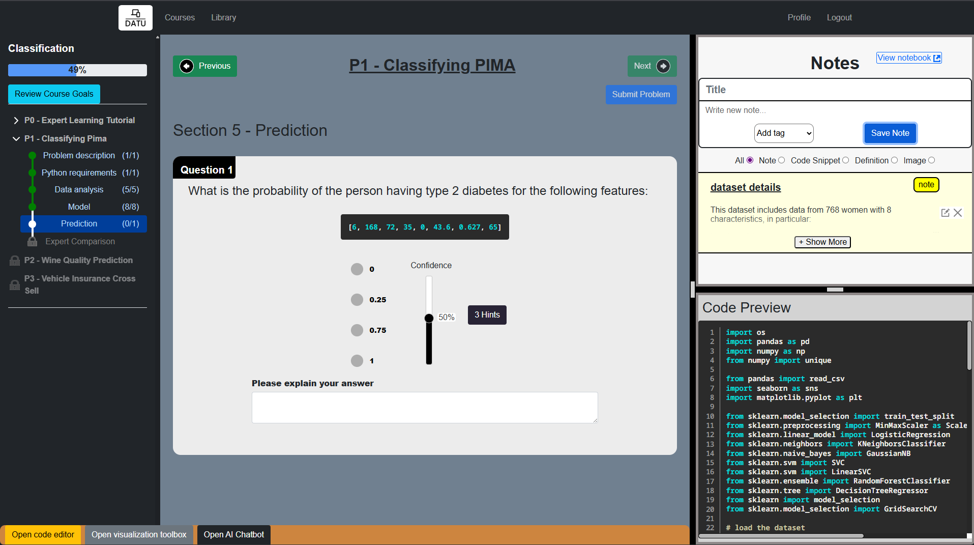Expand the P0 Expert Learning Tutorial section
974x545 pixels.
(x=15, y=120)
